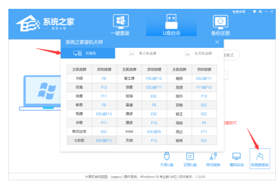Click ESC或F11 beside 顶星
This screenshot has height=184, width=280.
tap(154, 87)
